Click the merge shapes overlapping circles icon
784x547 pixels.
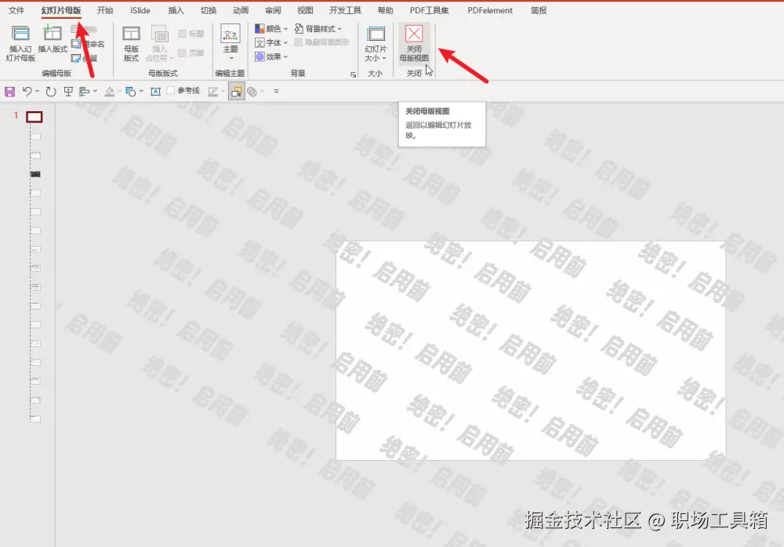[252, 92]
